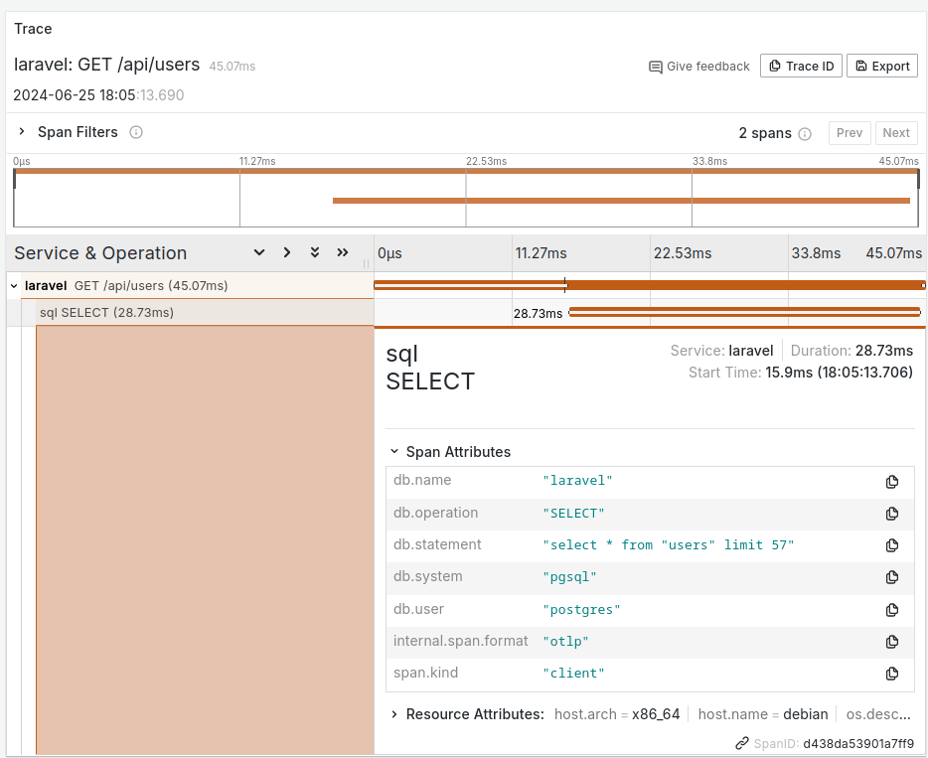Click Collapse +1 single chevron-down icon
The image size is (928, 758).
click(259, 252)
